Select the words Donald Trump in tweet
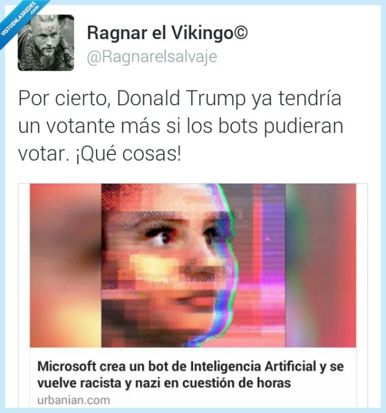The height and width of the screenshot is (413, 386). [181, 98]
